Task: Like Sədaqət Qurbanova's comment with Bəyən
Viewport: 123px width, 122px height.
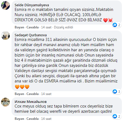Action: 19,94
